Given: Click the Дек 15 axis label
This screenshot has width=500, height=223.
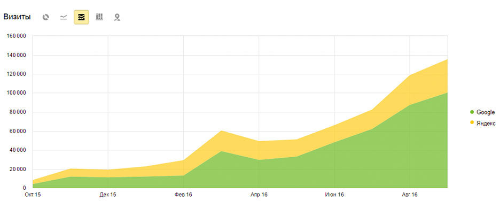Looking at the screenshot, I should (108, 195).
